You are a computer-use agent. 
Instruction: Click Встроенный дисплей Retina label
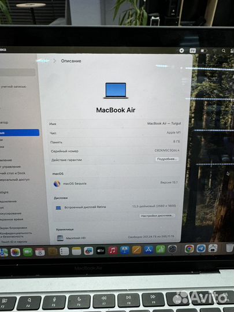coord(85,207)
